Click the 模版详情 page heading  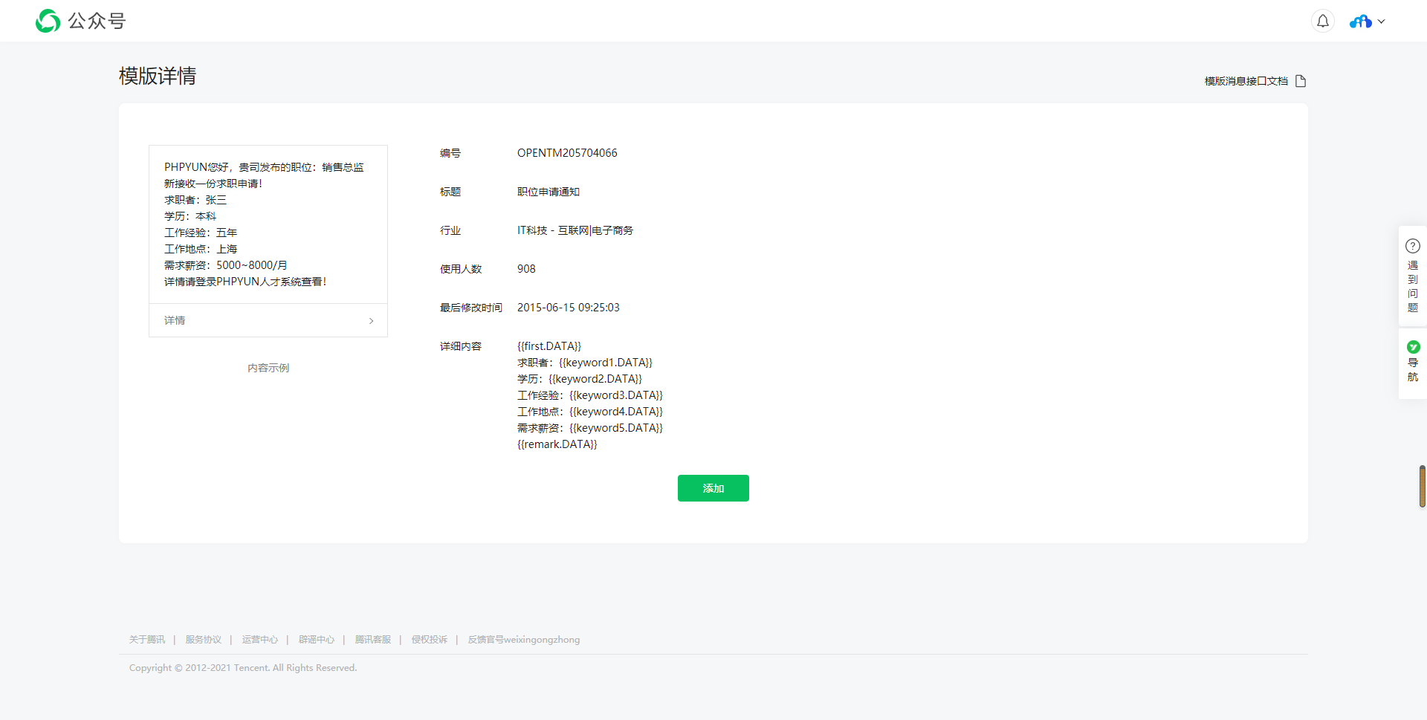[x=158, y=76]
